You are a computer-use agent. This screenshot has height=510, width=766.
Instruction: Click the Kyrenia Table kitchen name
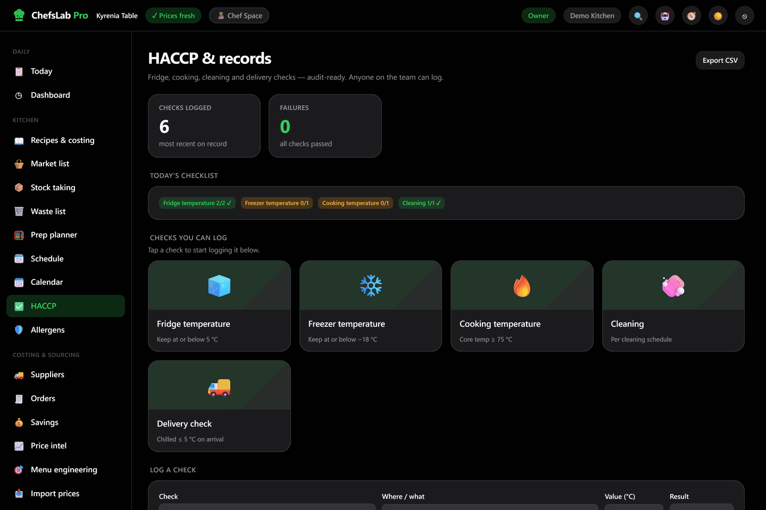[x=117, y=16]
